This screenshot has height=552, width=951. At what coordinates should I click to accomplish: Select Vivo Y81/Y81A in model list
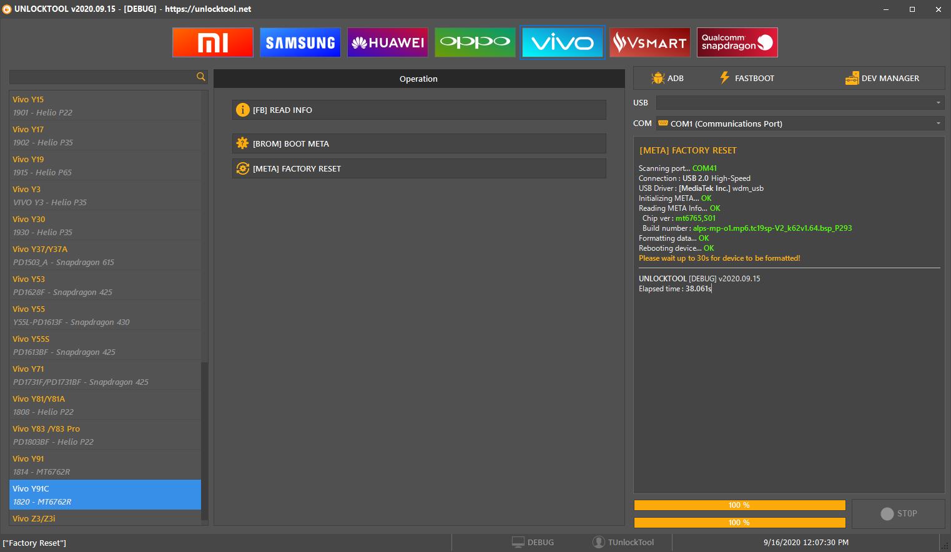tap(105, 405)
